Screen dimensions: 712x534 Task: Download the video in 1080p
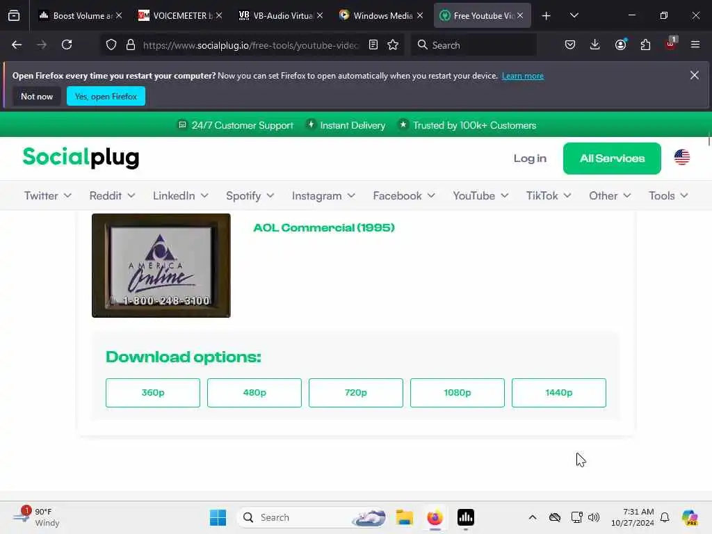tap(458, 392)
